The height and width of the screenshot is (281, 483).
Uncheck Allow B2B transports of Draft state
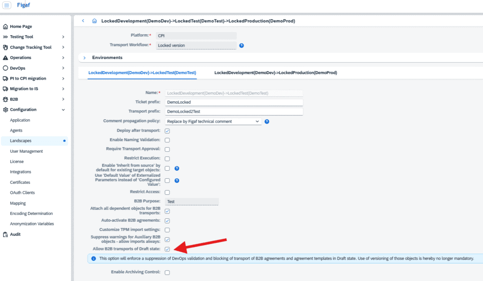[167, 249]
